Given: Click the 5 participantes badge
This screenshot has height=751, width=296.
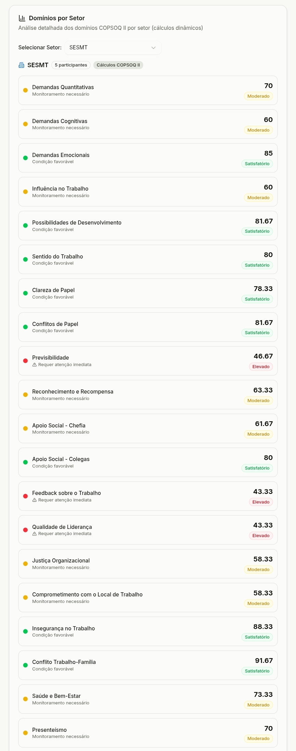Looking at the screenshot, I should tap(71, 65).
